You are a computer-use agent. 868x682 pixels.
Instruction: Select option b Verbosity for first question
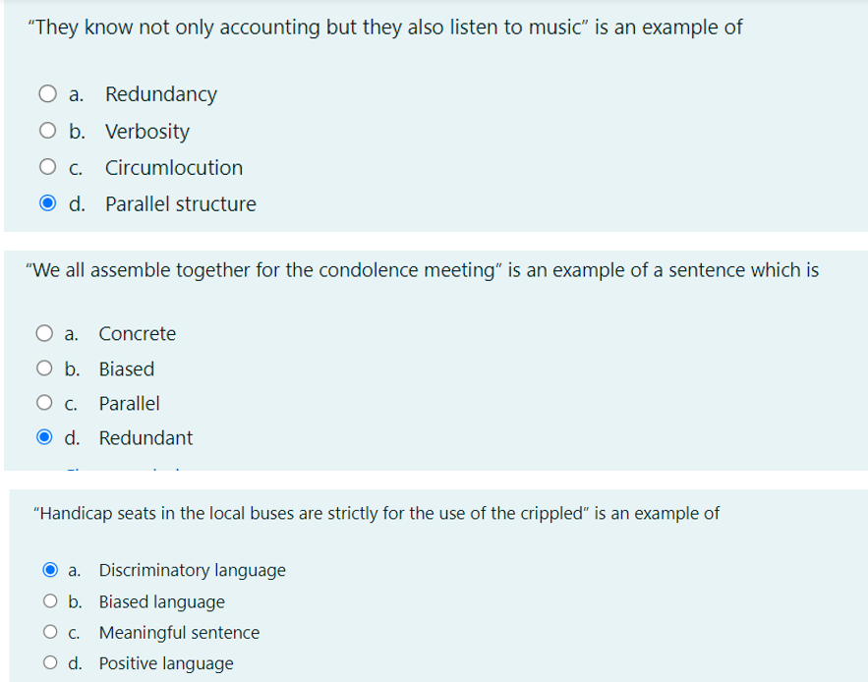click(x=46, y=130)
